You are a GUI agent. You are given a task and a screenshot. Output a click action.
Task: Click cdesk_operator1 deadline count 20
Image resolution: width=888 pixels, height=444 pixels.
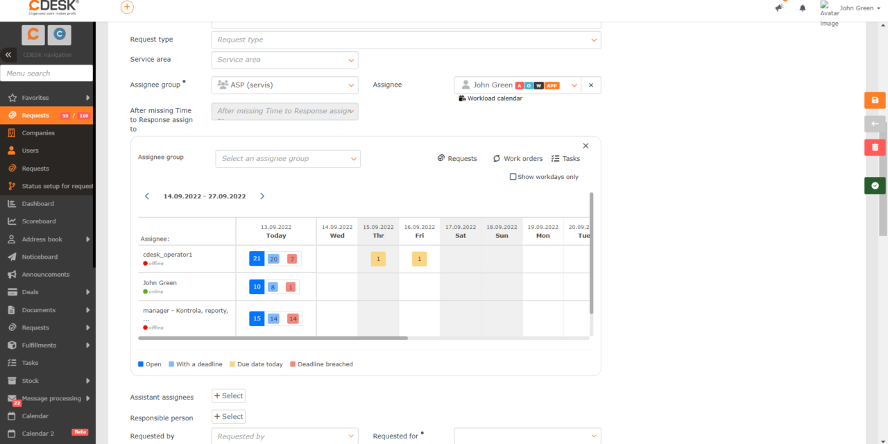click(x=273, y=259)
